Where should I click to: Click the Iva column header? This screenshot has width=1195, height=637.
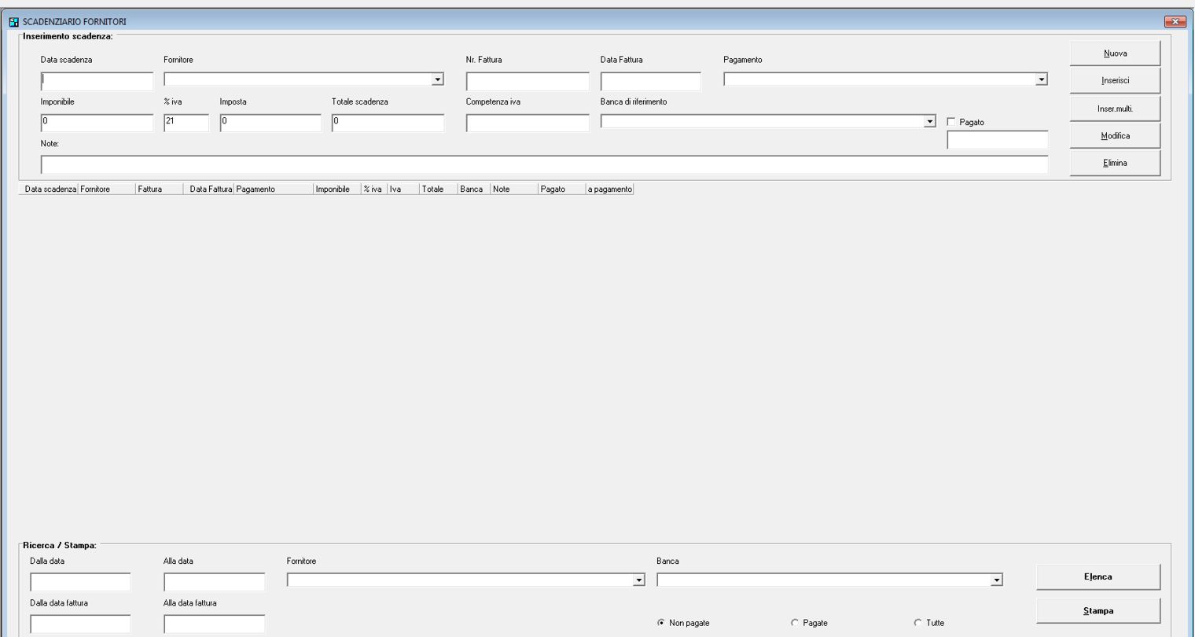403,190
